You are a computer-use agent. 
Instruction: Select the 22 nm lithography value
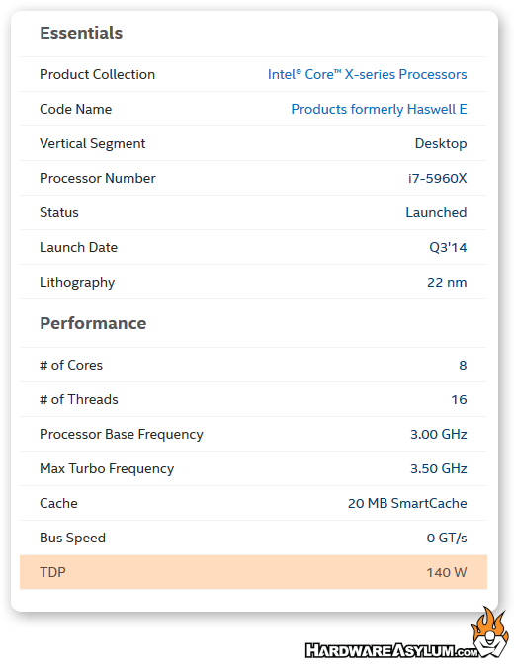(447, 282)
